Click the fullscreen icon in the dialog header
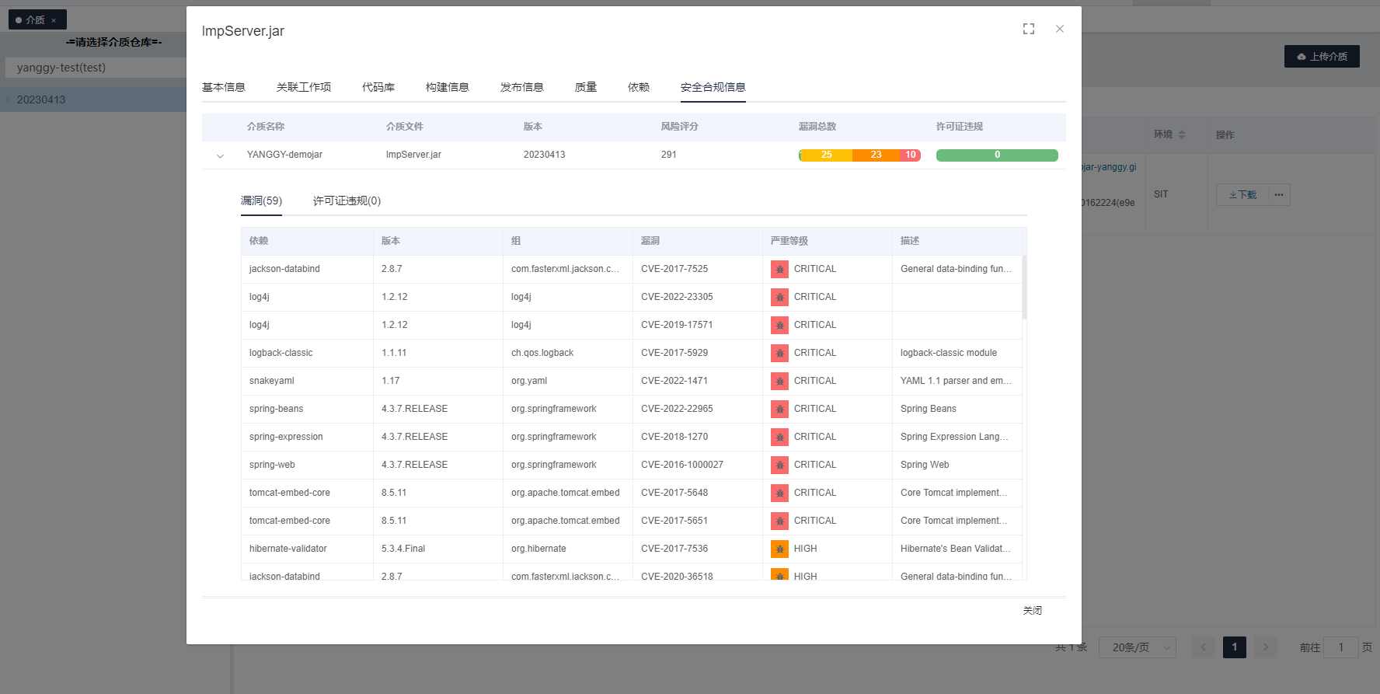The image size is (1380, 694). pyautogui.click(x=1029, y=29)
